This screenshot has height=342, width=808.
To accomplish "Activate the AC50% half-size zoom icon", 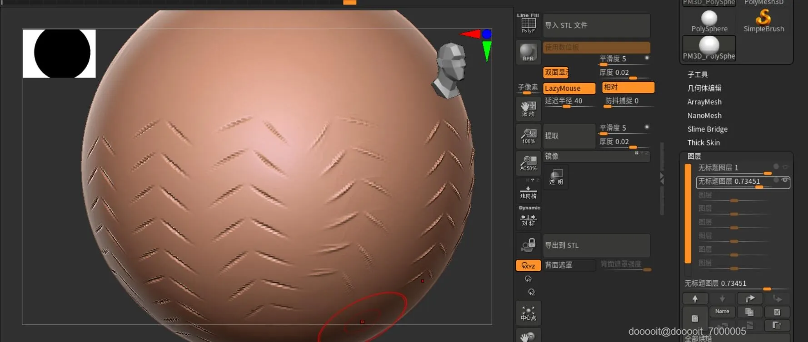I will 528,163.
